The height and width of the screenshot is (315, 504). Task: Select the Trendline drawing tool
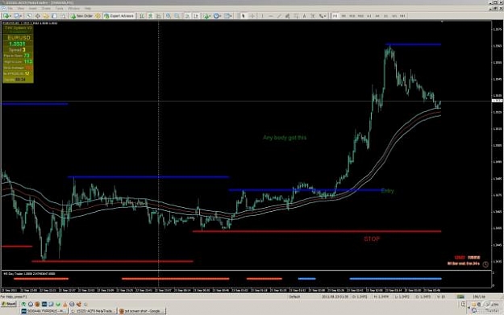click(x=279, y=16)
